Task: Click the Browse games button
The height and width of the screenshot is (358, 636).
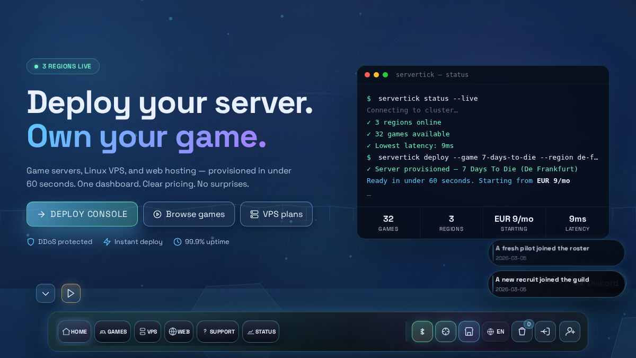Action: [189, 214]
